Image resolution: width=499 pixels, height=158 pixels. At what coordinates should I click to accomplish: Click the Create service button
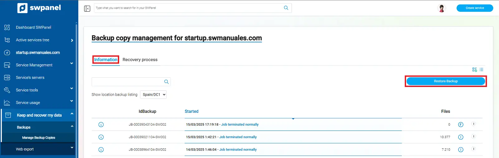475,8
